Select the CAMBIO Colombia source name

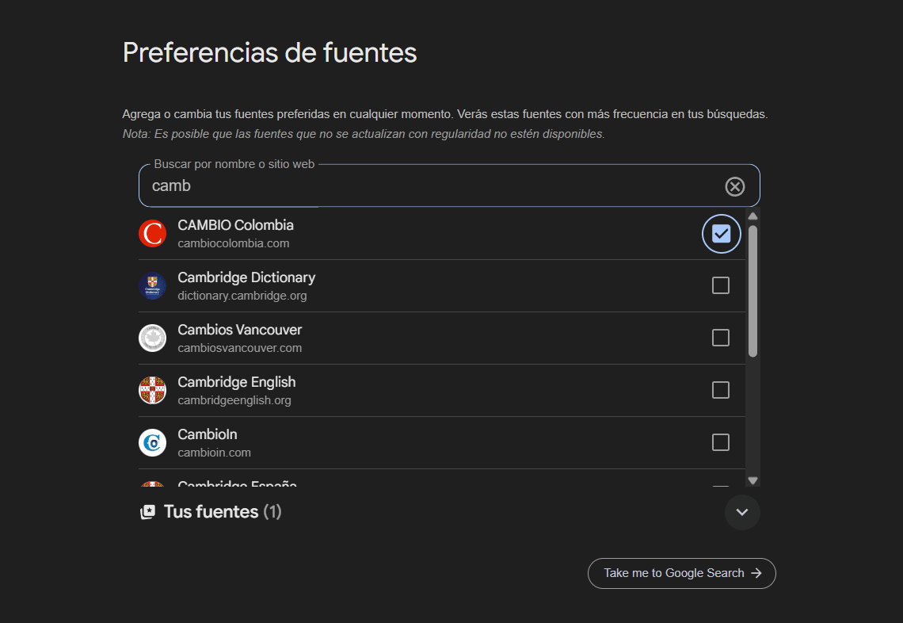[235, 225]
